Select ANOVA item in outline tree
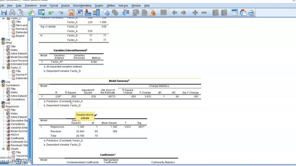The image size is (296, 166). (x=15, y=135)
